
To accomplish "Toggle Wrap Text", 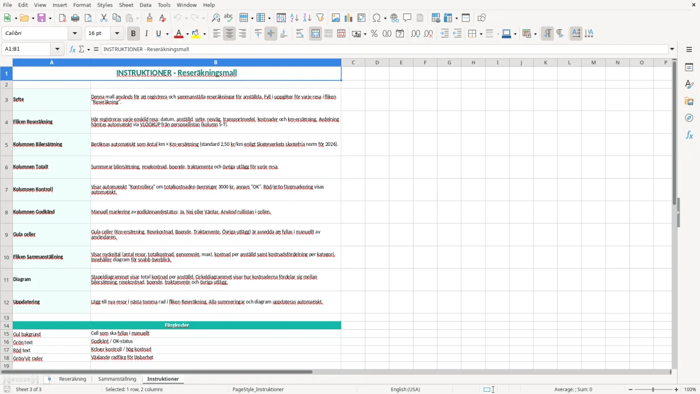I will tap(300, 34).
